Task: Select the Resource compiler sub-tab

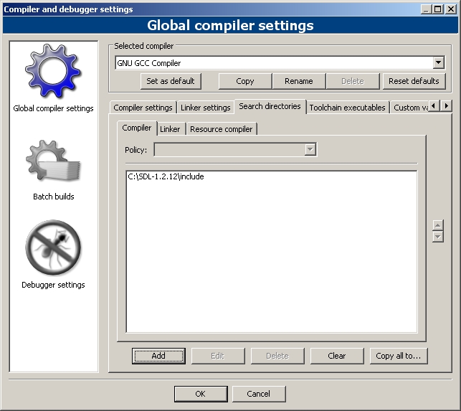Action: (221, 129)
